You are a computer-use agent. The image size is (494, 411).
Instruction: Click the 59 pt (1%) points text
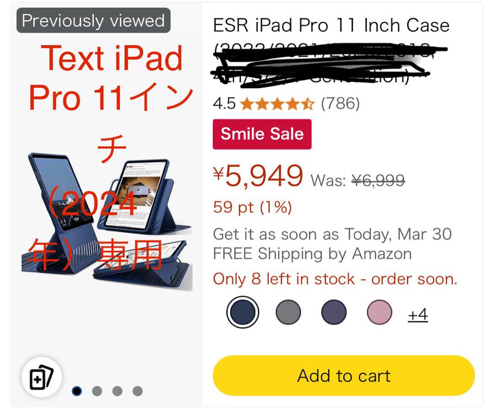point(252,207)
